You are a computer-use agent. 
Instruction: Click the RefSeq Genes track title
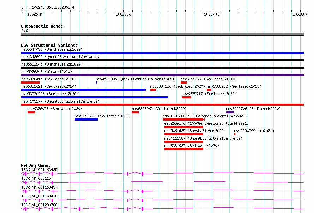(x=36, y=165)
